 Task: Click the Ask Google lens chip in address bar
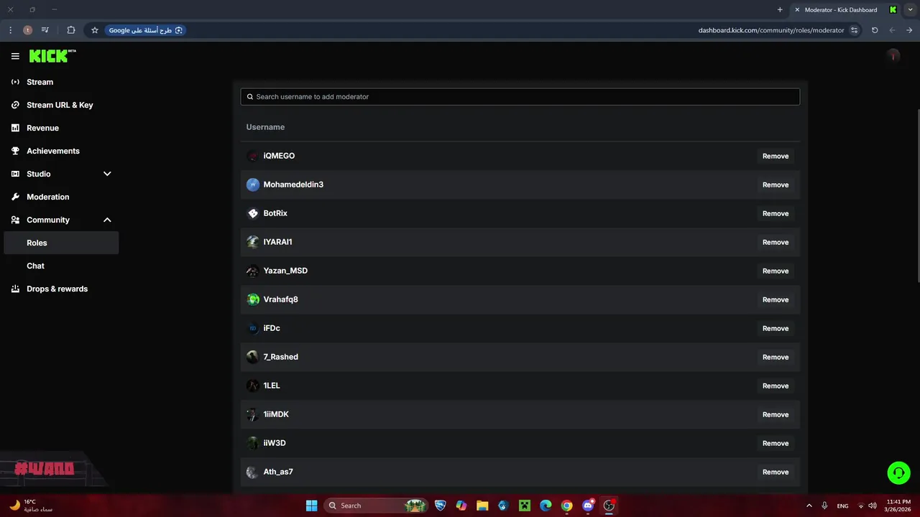coord(146,30)
